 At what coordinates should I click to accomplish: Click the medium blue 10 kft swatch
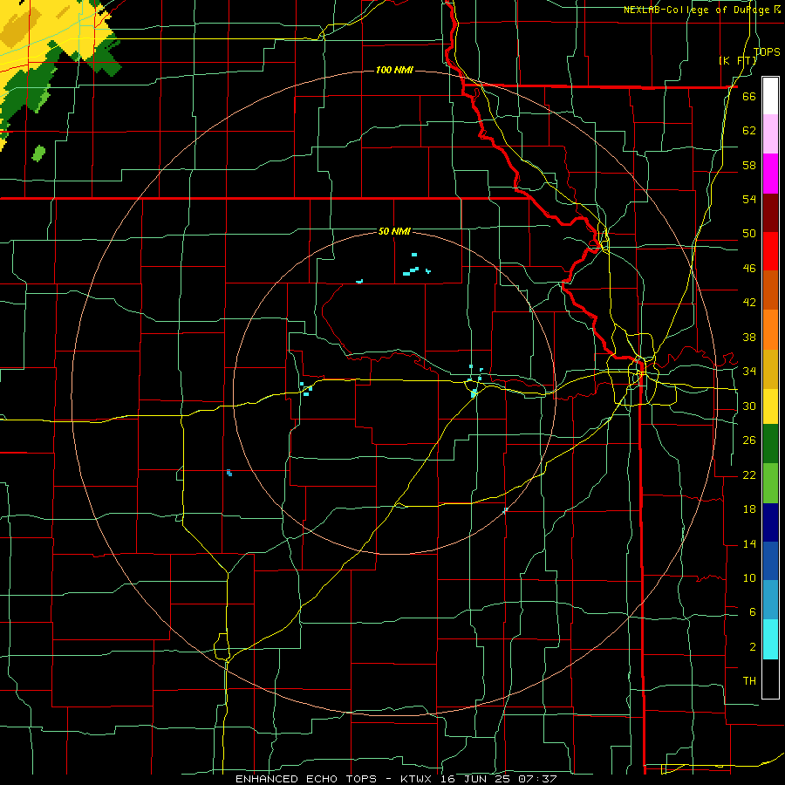pyautogui.click(x=770, y=561)
